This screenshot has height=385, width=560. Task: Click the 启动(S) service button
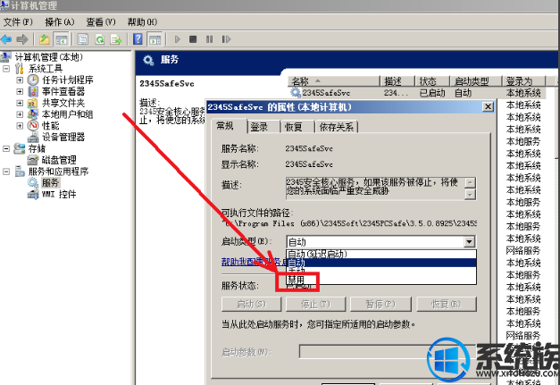[x=252, y=304]
